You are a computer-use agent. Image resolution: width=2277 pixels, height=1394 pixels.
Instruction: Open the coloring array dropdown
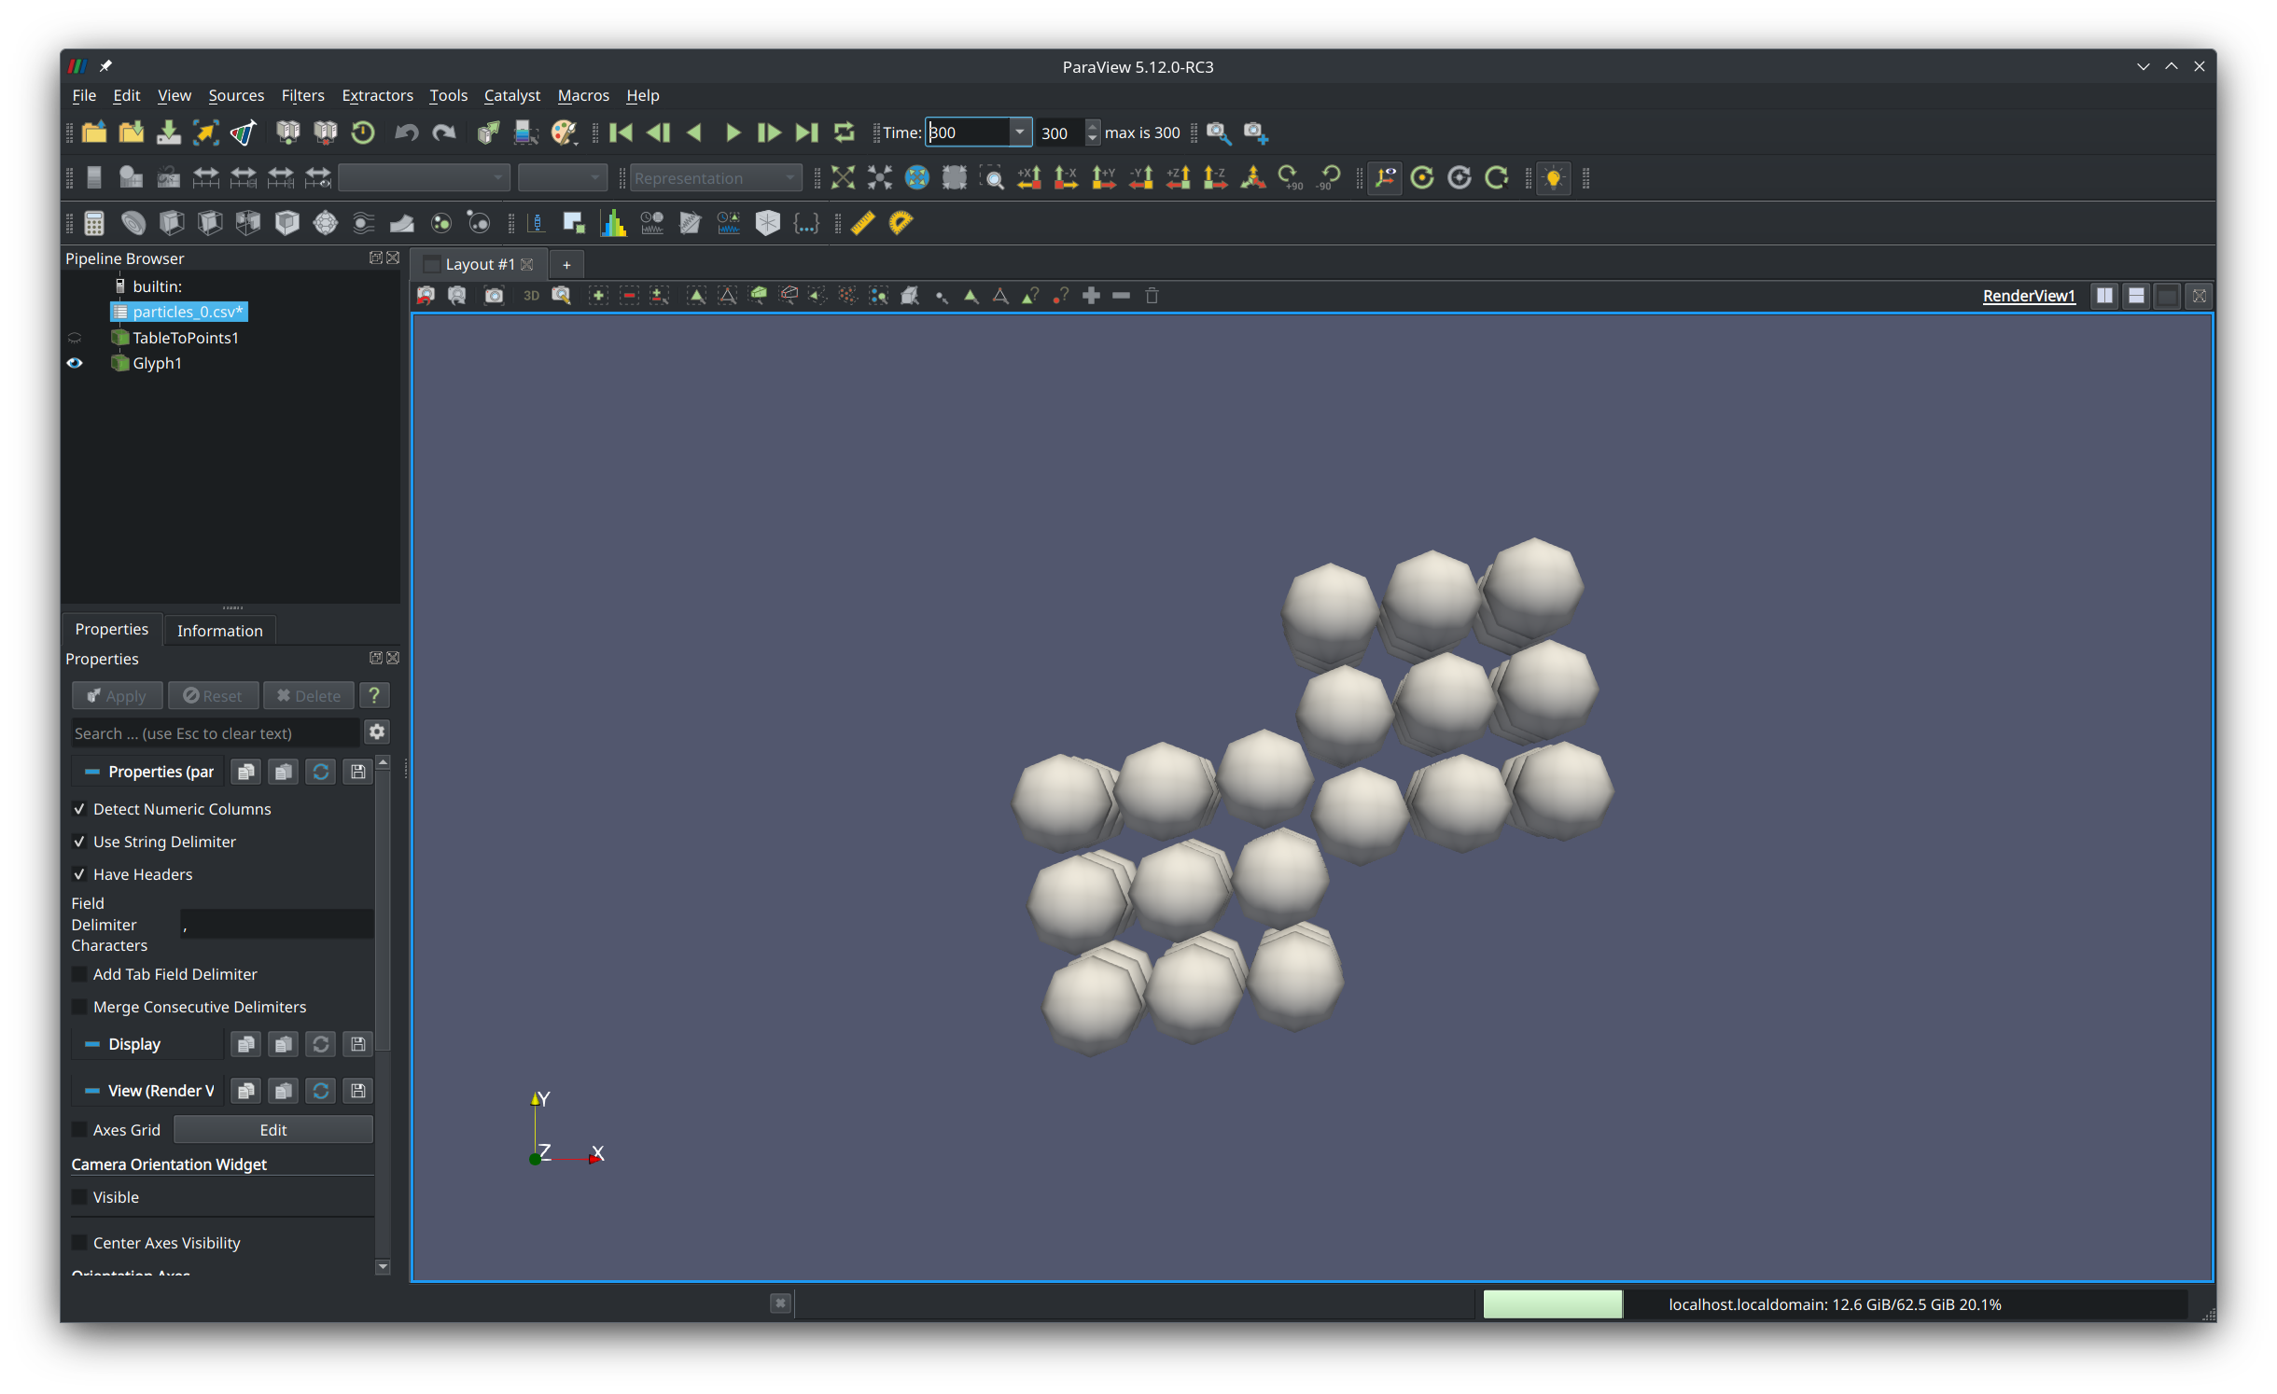(424, 177)
